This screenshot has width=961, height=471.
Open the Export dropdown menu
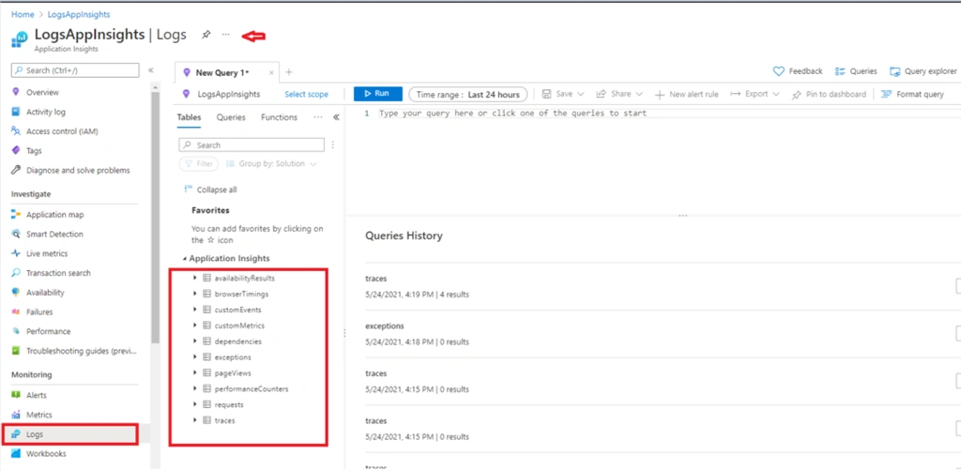coord(755,95)
